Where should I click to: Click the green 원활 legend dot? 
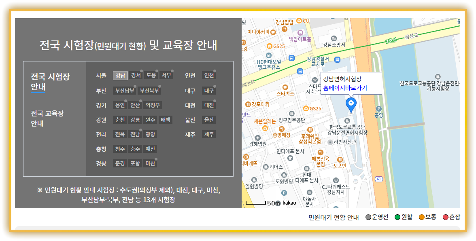pos(397,218)
